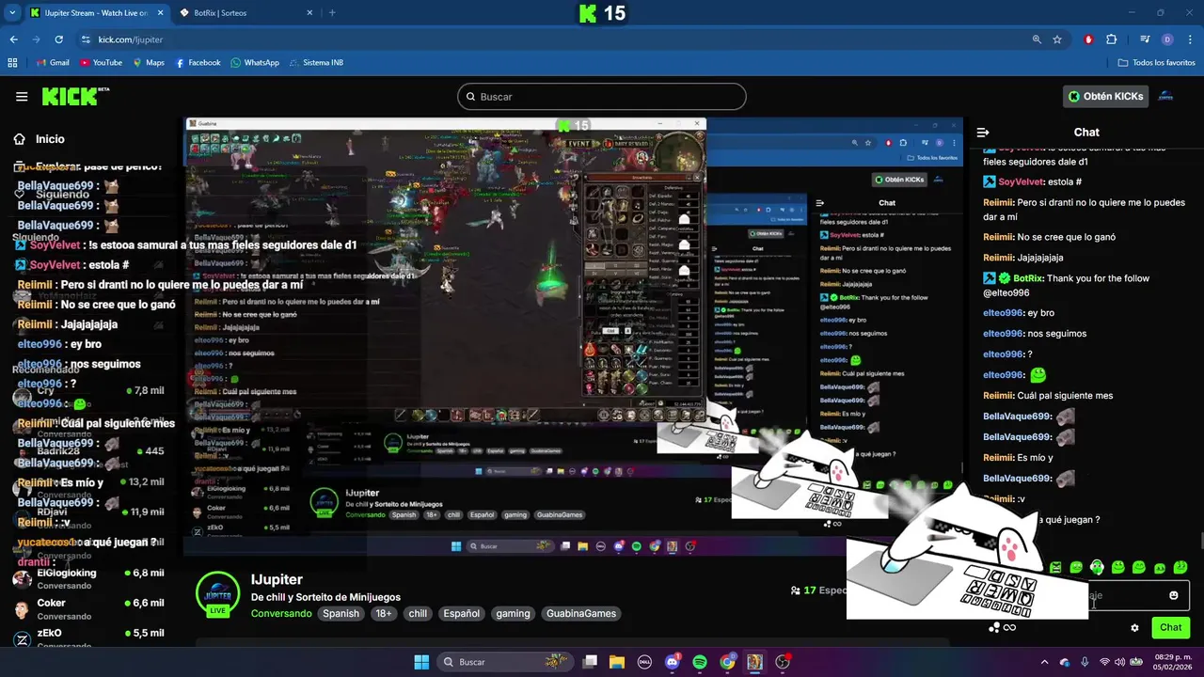Open a new browser tab

332,13
